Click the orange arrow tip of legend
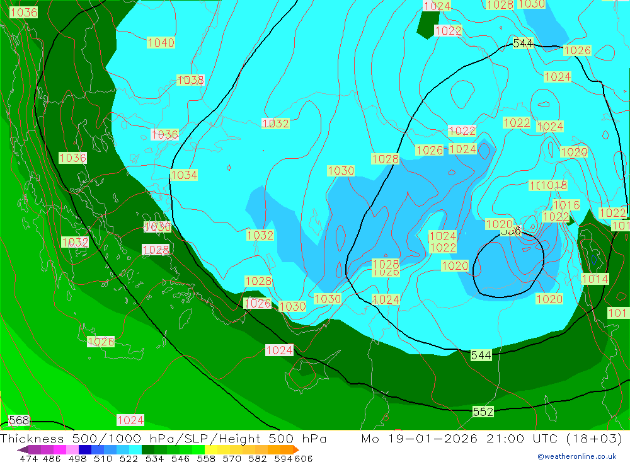630x462 pixels. tap(296, 449)
